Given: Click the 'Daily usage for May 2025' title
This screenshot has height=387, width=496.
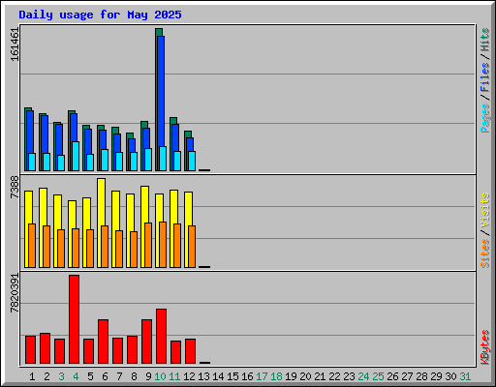Looking at the screenshot, I should tap(100, 15).
